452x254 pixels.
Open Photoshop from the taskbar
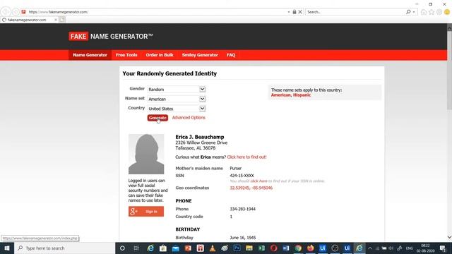237,248
